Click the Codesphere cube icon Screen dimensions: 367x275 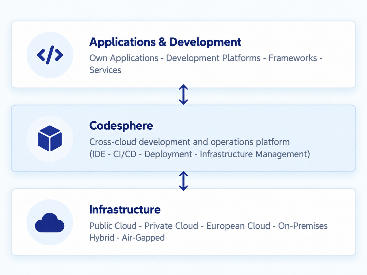click(x=50, y=138)
